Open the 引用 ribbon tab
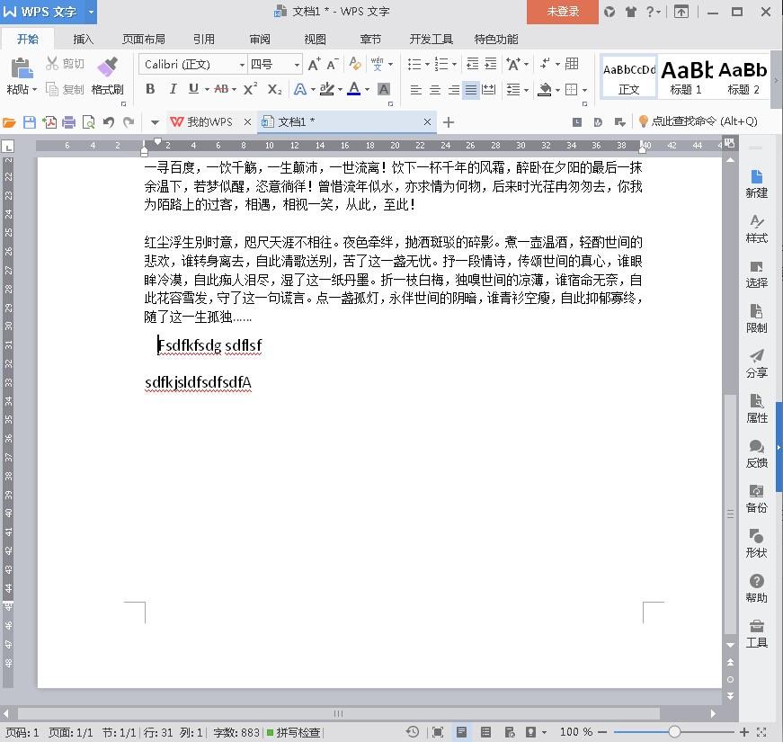The height and width of the screenshot is (742, 783). click(x=204, y=39)
